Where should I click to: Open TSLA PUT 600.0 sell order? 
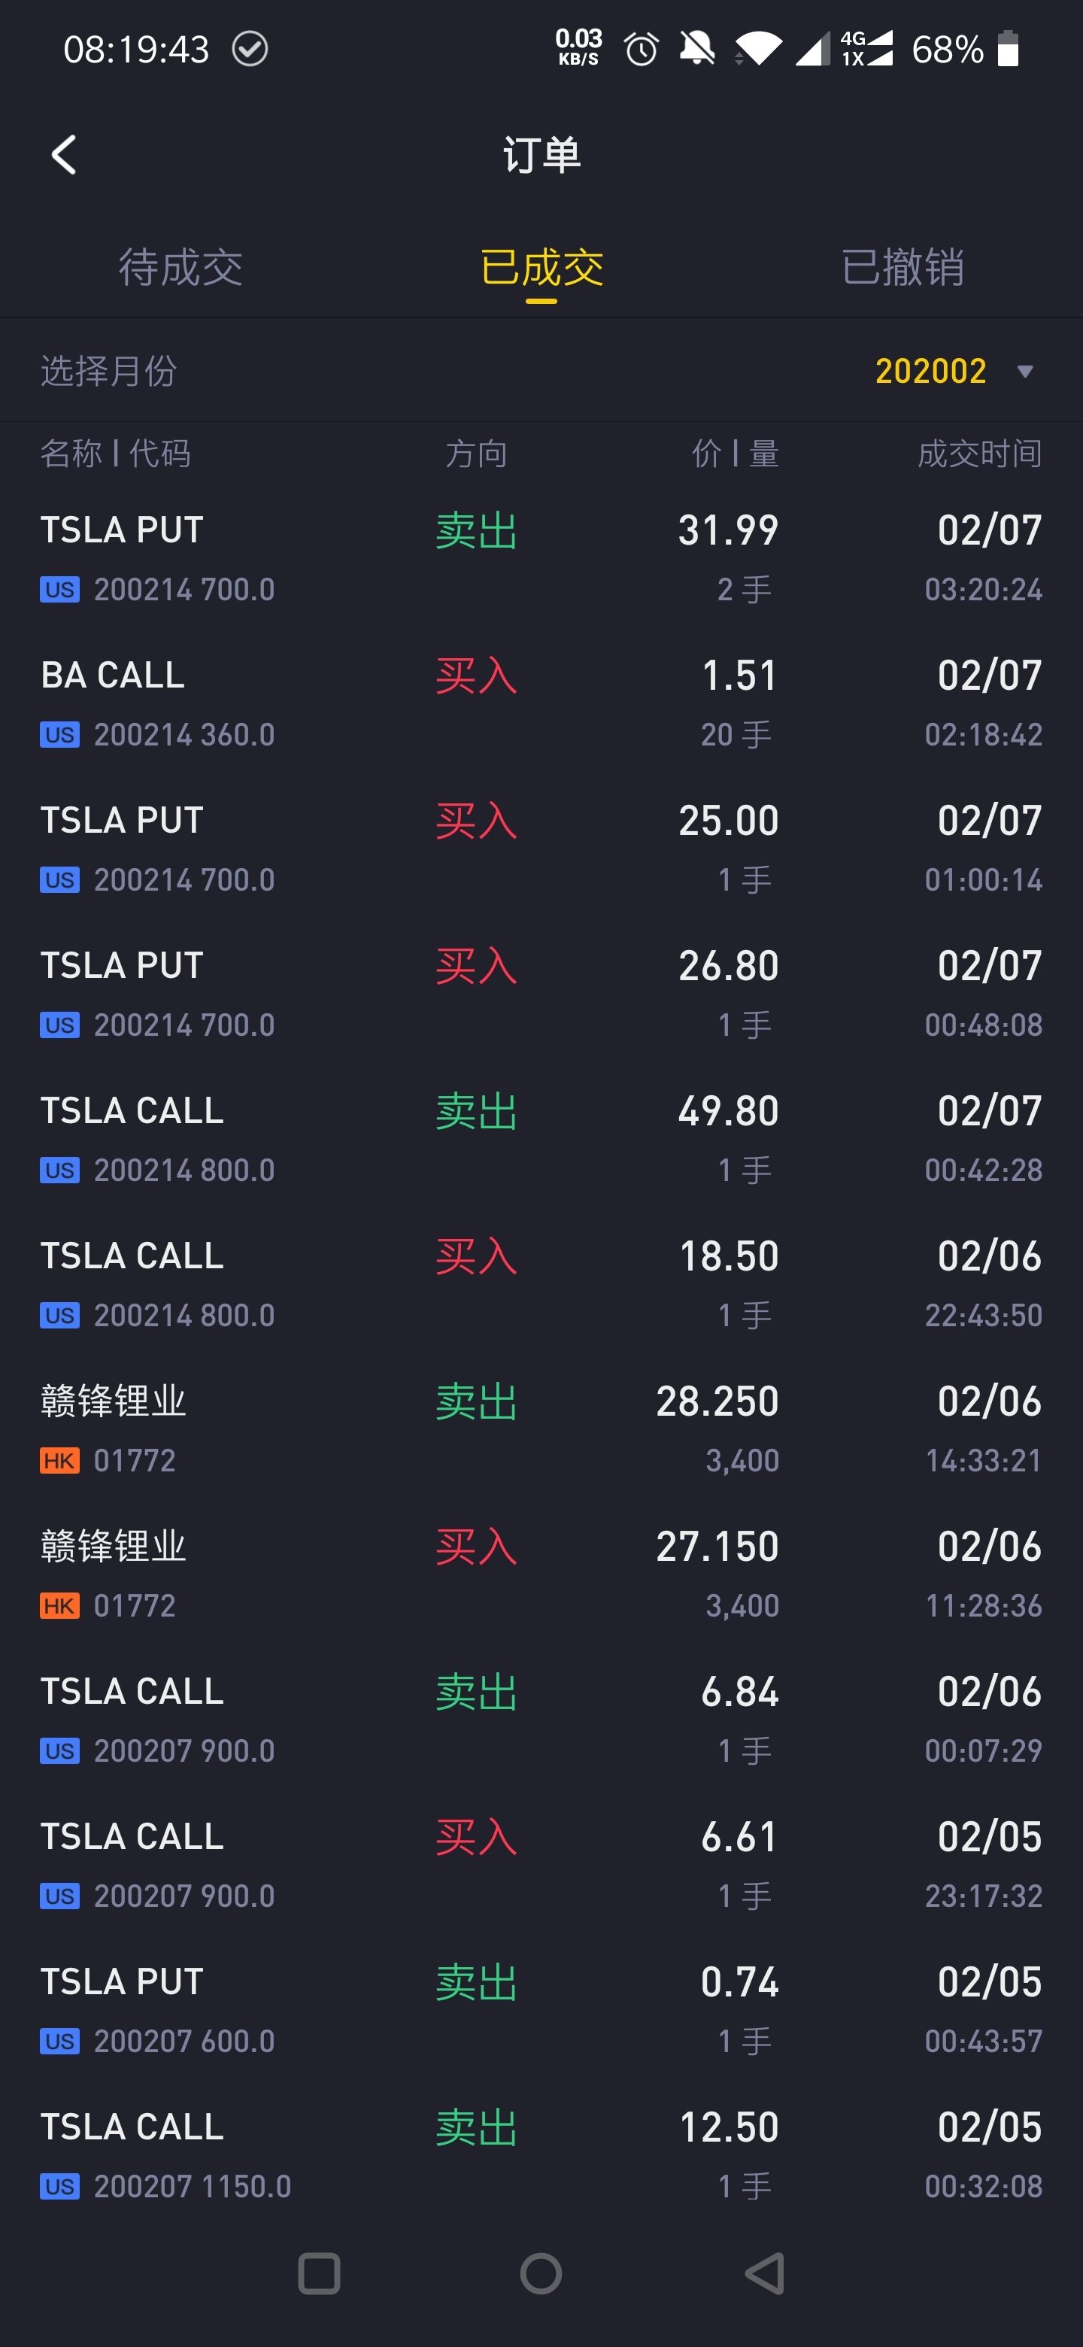click(541, 2011)
